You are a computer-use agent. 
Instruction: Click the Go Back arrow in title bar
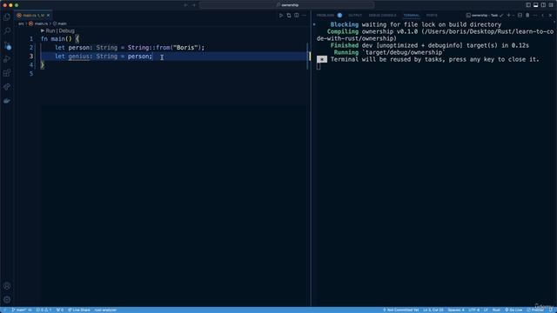185,5
